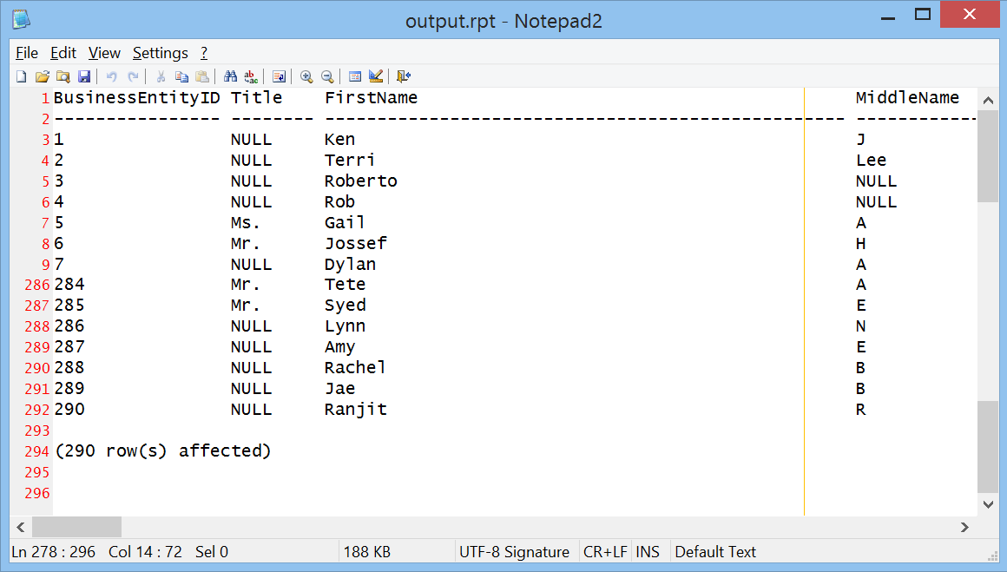
Task: Click line number 293 in the margin
Action: coord(37,431)
